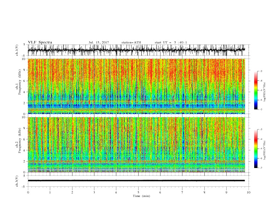
Task: Click the upper colorbar "-3" tick label
Action: [261, 71]
